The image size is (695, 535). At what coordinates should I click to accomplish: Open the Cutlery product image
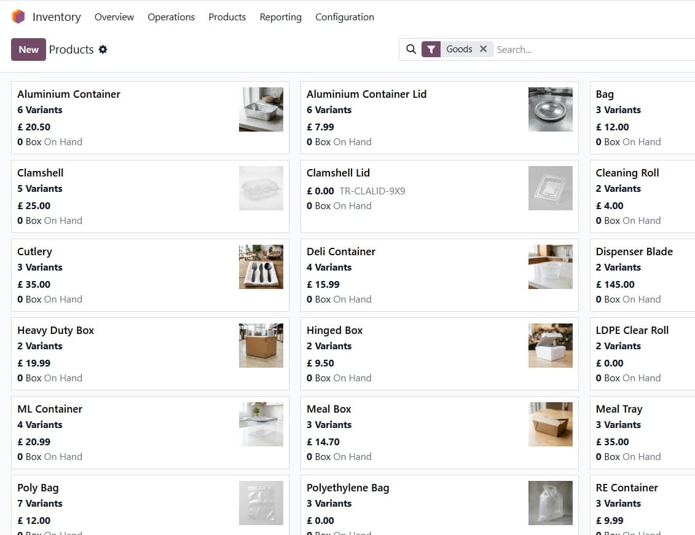click(261, 267)
